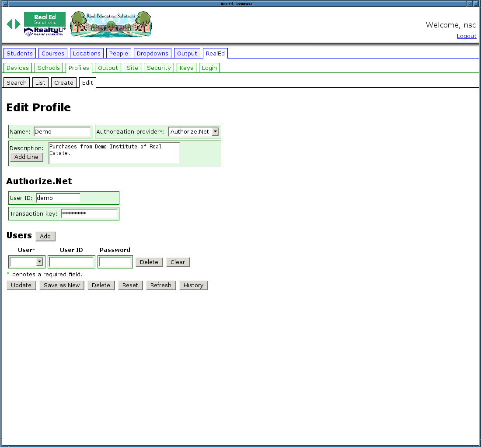
Task: Click the Add Line button
Action: coord(27,157)
